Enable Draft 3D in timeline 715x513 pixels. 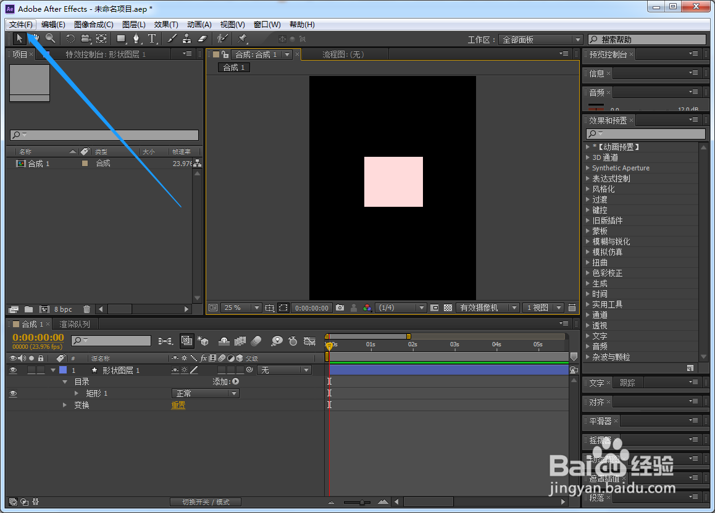(x=203, y=341)
